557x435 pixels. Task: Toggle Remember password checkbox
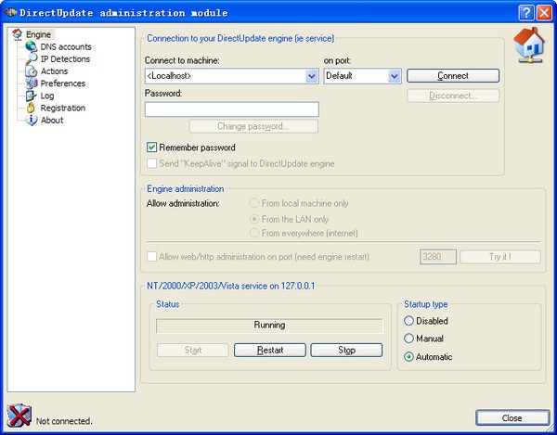[151, 147]
